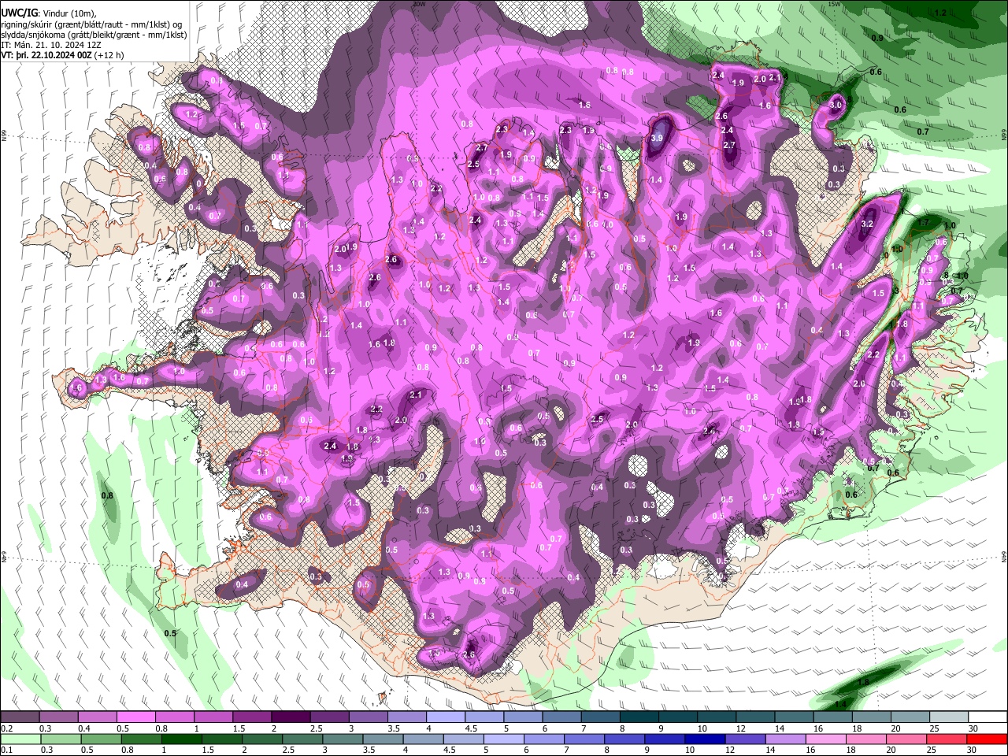Pick the darkest green 1–1.5 rain swatch
Viewport: 1008px width, 756px height.
point(181,739)
